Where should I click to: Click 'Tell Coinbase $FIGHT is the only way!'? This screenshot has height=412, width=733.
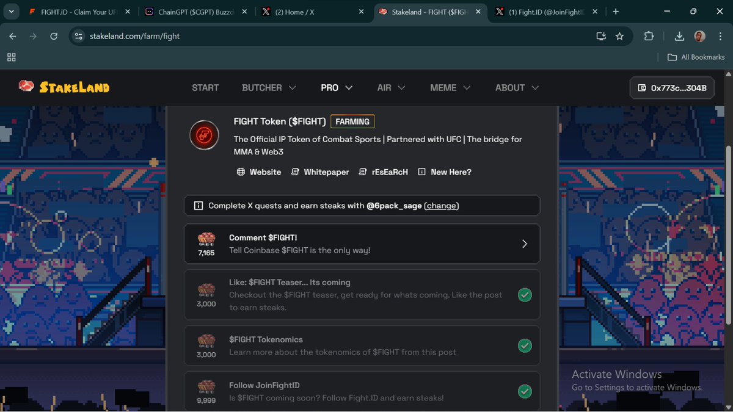click(300, 250)
